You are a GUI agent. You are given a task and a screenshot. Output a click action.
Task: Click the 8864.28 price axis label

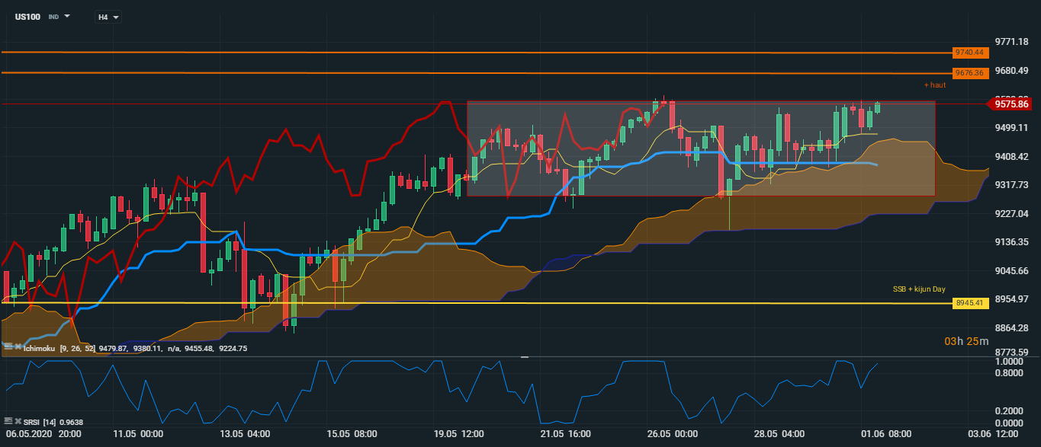pos(1012,328)
